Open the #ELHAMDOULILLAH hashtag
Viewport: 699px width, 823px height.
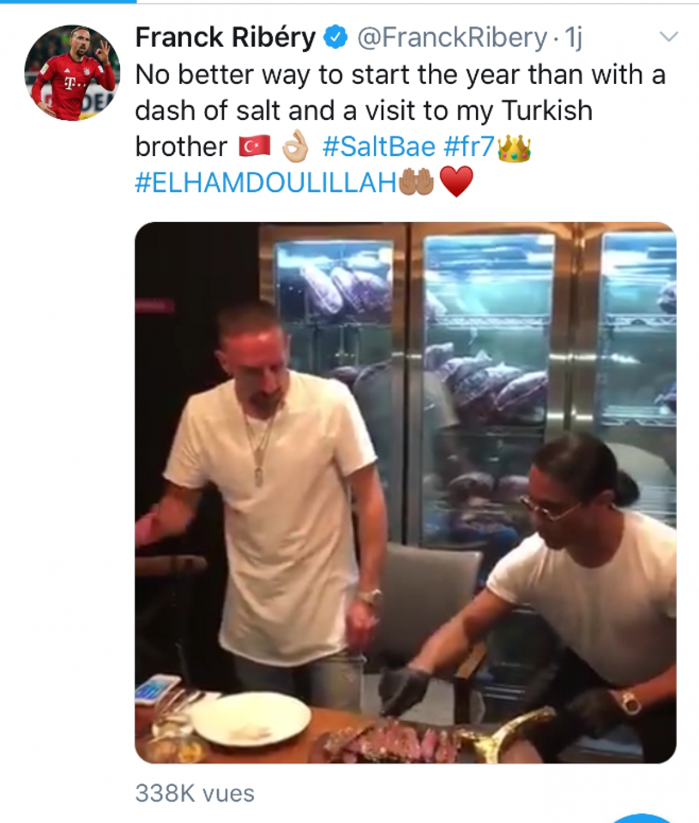[266, 183]
